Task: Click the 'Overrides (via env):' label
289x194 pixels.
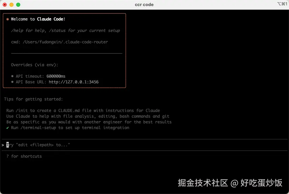Action: click(x=34, y=65)
